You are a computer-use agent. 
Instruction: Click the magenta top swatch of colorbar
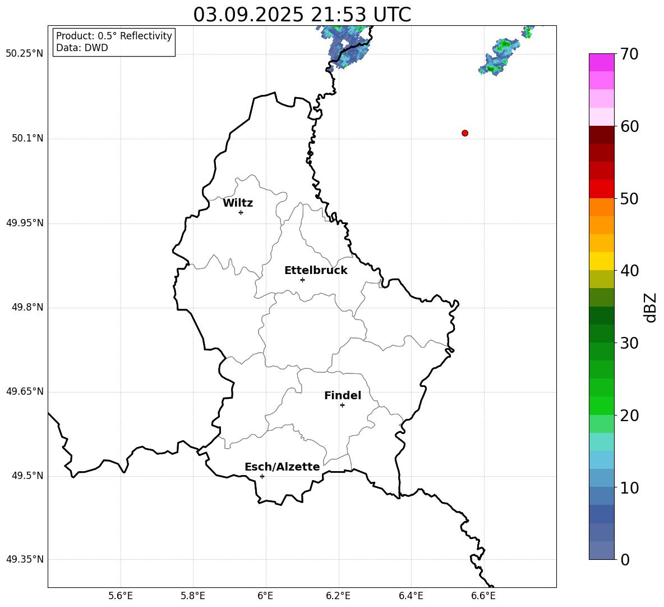(601, 62)
